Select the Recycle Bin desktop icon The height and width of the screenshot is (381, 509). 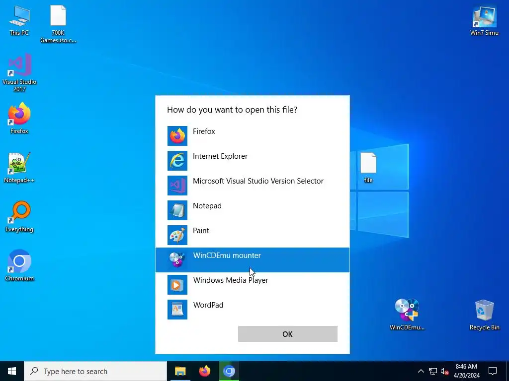pos(484,315)
